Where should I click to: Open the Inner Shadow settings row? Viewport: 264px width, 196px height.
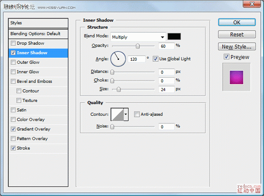point(38,53)
